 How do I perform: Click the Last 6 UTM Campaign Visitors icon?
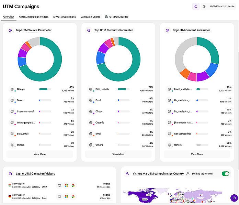point(10,174)
